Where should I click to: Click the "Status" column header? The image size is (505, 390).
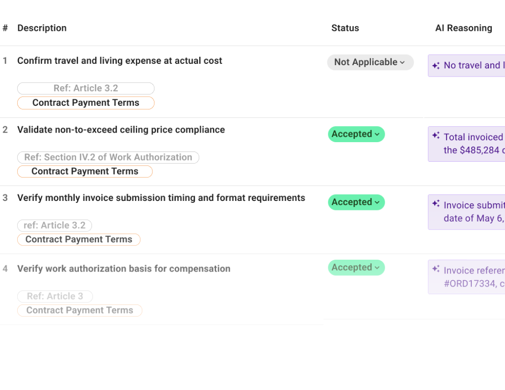(345, 28)
